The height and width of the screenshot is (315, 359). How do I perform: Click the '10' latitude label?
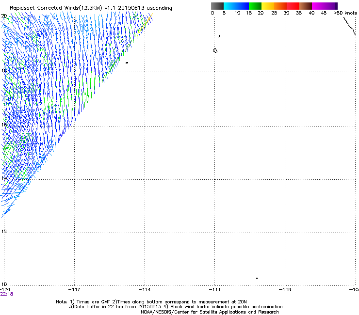tap(4, 284)
